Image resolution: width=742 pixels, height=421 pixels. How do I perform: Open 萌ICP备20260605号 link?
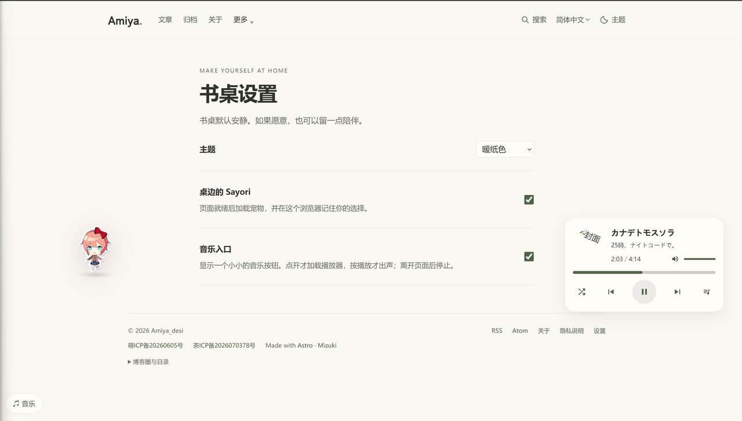155,346
